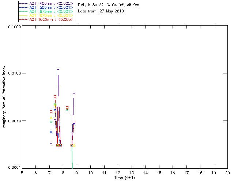Click the AOT 675nm green legend entry
The height and width of the screenshot is (187, 234).
(x=46, y=11)
